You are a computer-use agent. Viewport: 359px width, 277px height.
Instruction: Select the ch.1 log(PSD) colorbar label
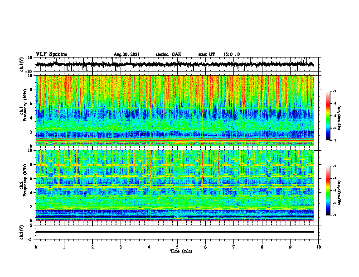pos(340,118)
